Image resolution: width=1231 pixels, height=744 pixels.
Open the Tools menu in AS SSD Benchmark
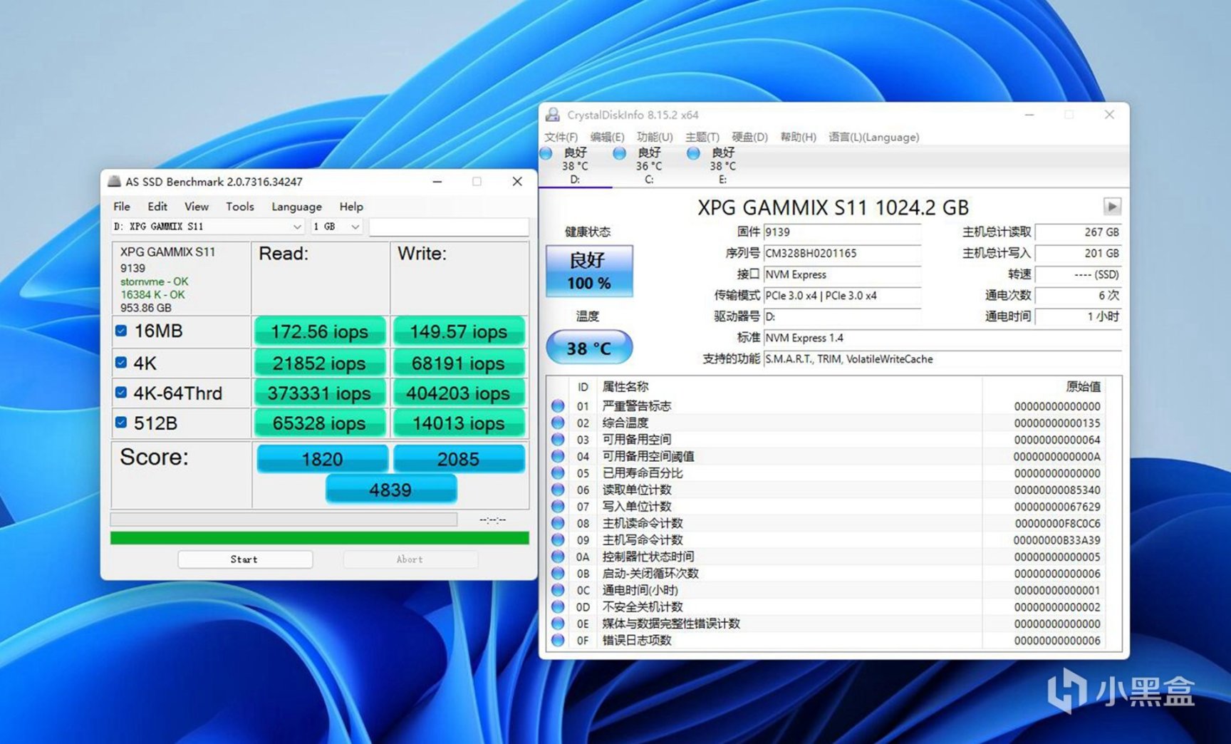coord(240,207)
